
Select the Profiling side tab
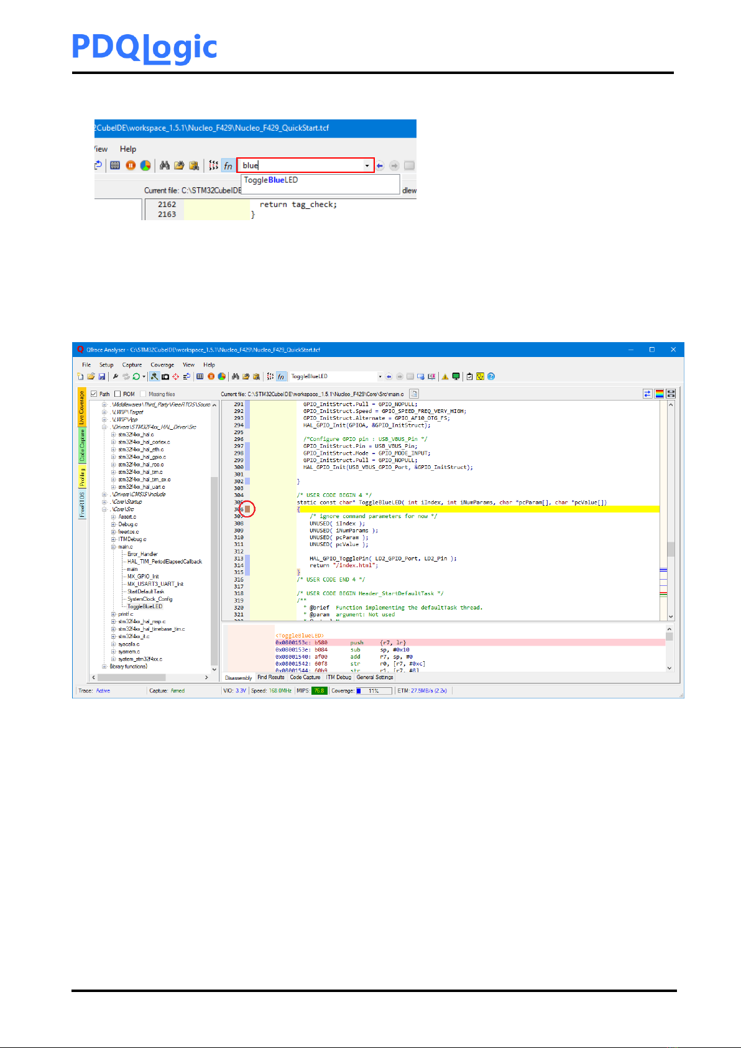(x=82, y=478)
